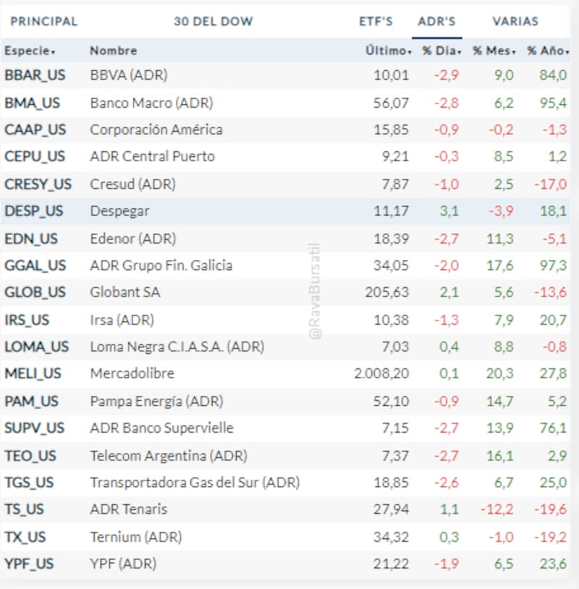The width and height of the screenshot is (579, 589).
Task: Sort by % Día column
Action: pyautogui.click(x=441, y=51)
